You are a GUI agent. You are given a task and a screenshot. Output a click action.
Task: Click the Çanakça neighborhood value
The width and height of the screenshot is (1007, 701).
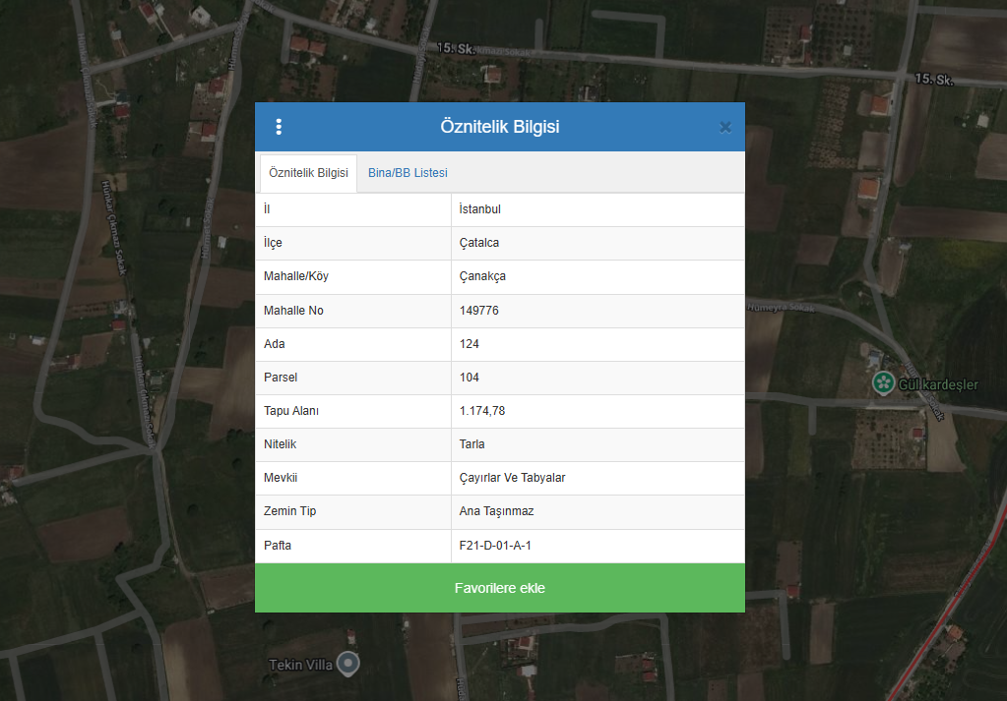482,276
